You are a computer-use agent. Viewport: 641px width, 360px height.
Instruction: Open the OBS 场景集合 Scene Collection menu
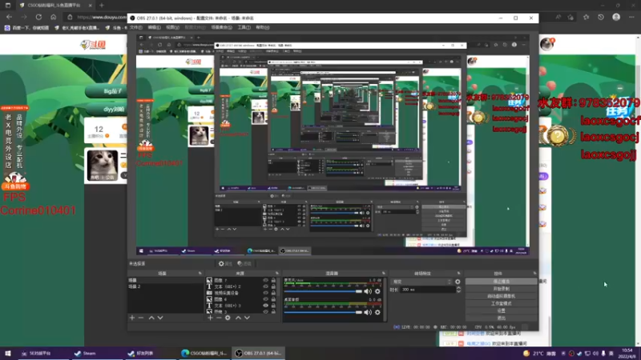click(x=222, y=27)
